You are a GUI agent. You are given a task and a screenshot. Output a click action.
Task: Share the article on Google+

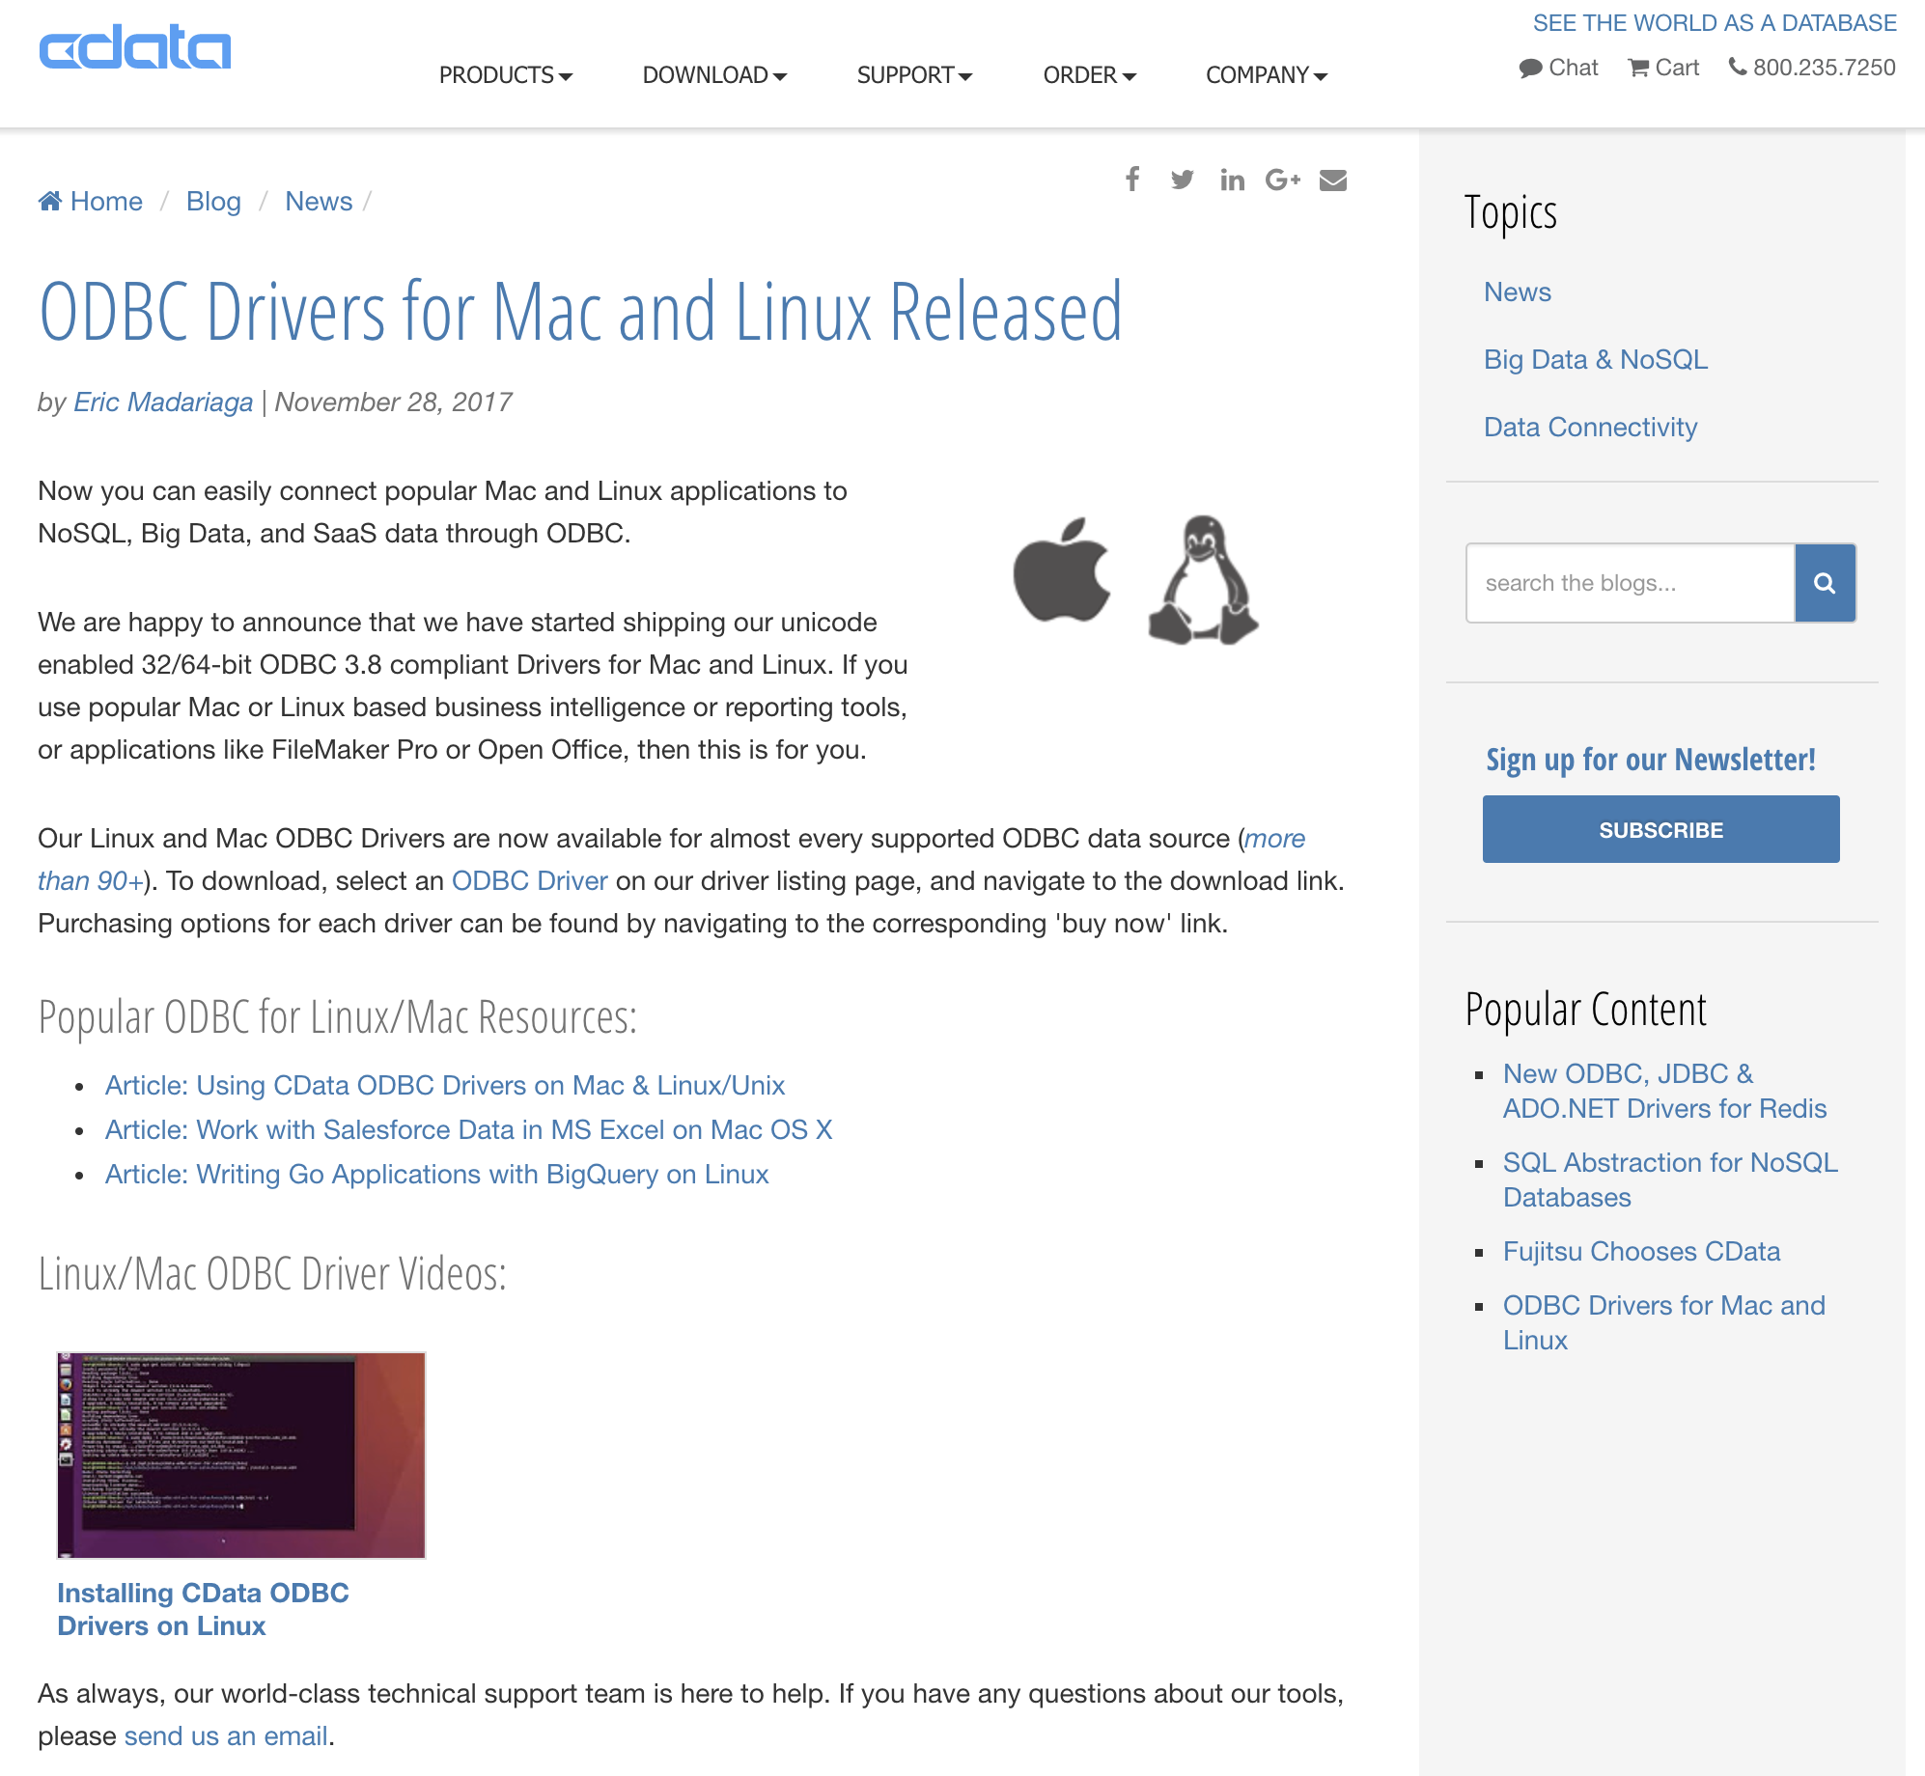1284,180
